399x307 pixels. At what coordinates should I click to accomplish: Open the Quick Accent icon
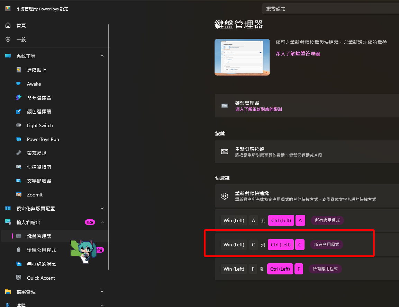19,278
